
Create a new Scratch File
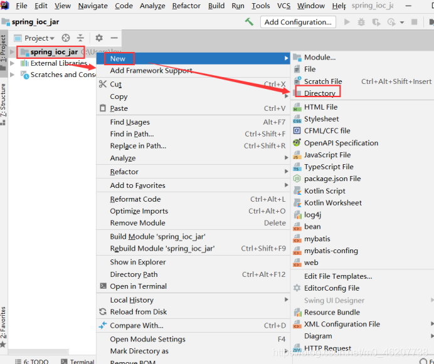[x=363, y=81]
